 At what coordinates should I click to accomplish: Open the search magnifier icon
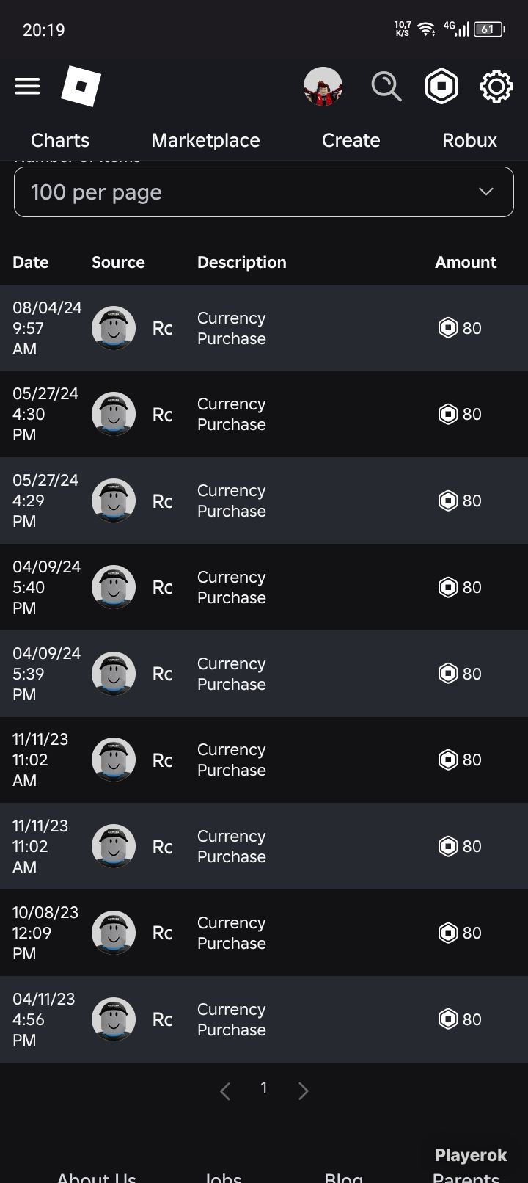[386, 87]
